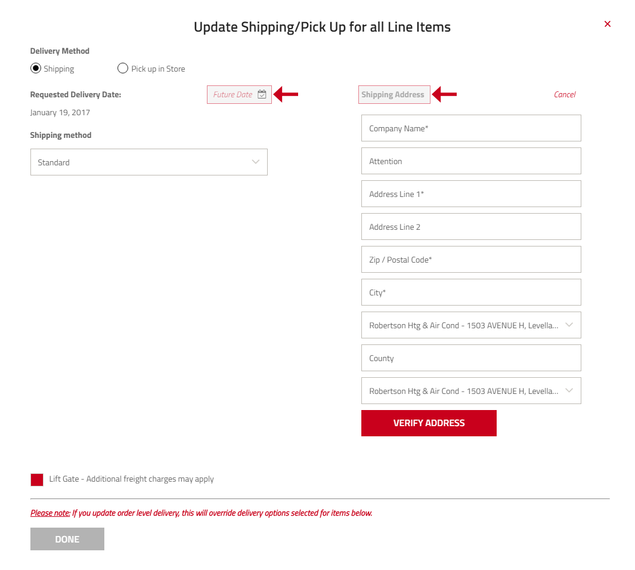
Task: Focus the Address Line 1 field
Action: pos(471,194)
